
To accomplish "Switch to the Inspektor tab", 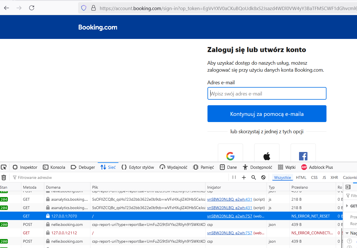I will pyautogui.click(x=25, y=167).
